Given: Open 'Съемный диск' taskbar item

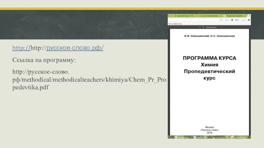Looking at the screenshot, I should tap(220, 137).
